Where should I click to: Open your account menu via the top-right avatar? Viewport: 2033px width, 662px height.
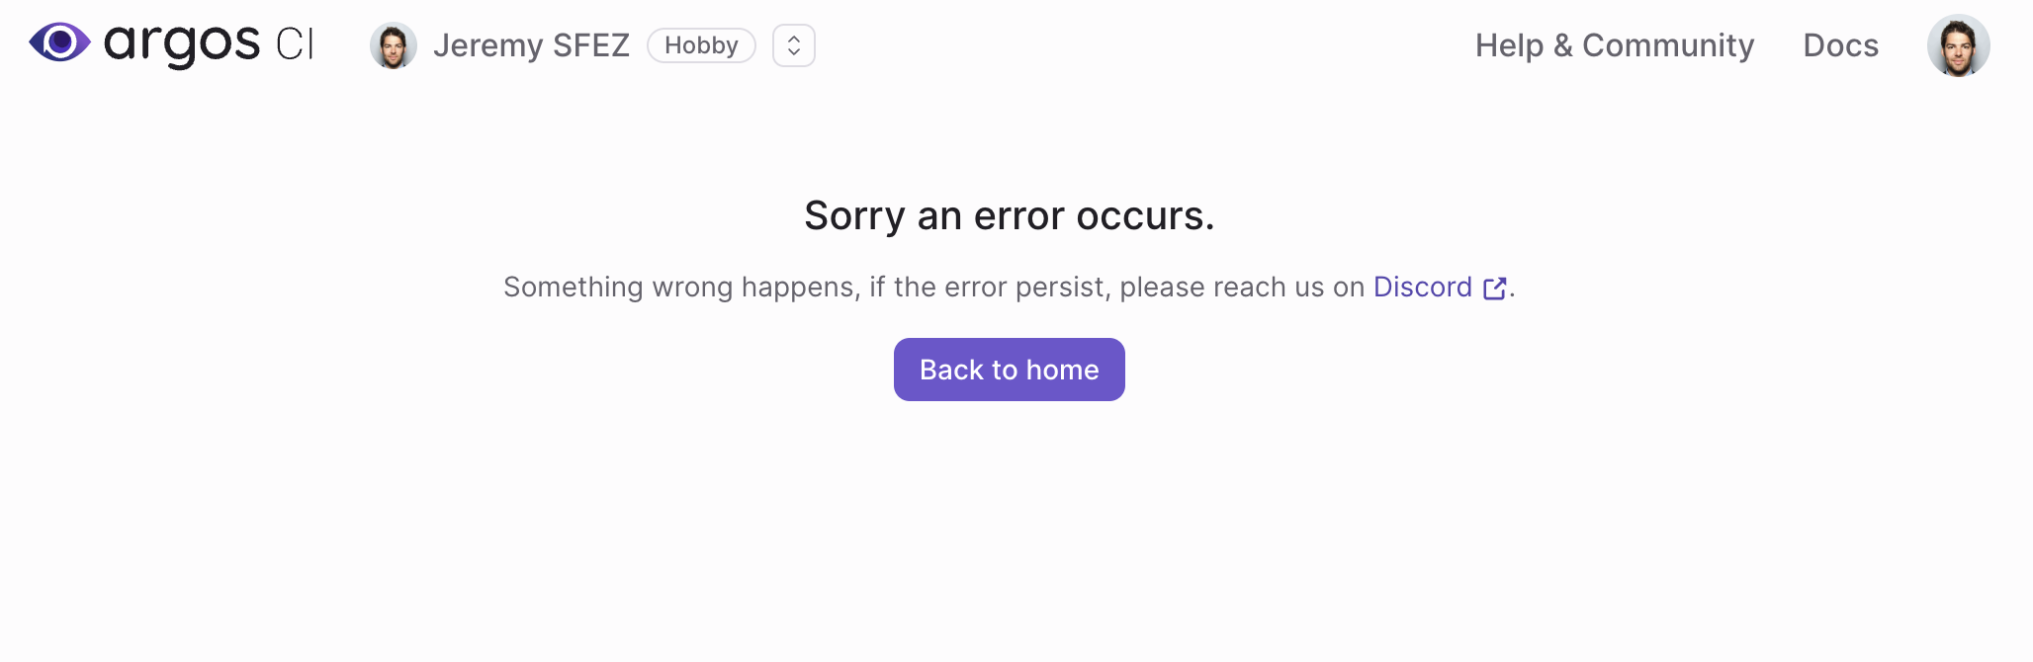1959,44
